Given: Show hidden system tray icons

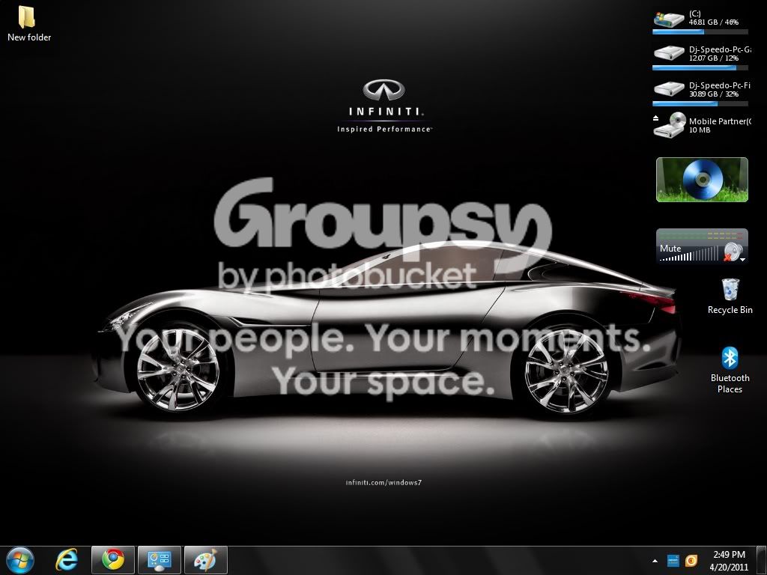Looking at the screenshot, I should pos(655,561).
